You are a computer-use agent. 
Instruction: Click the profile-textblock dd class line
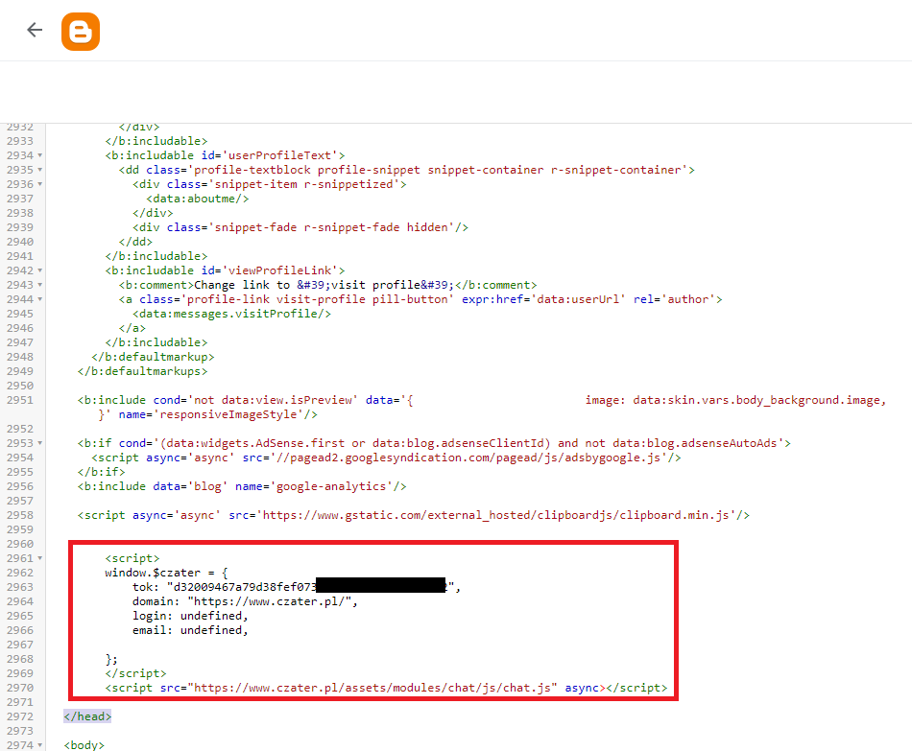tap(407, 170)
